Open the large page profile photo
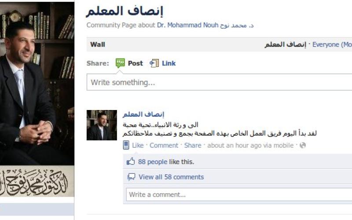The height and width of the screenshot is (220, 352). pyautogui.click(x=37, y=99)
